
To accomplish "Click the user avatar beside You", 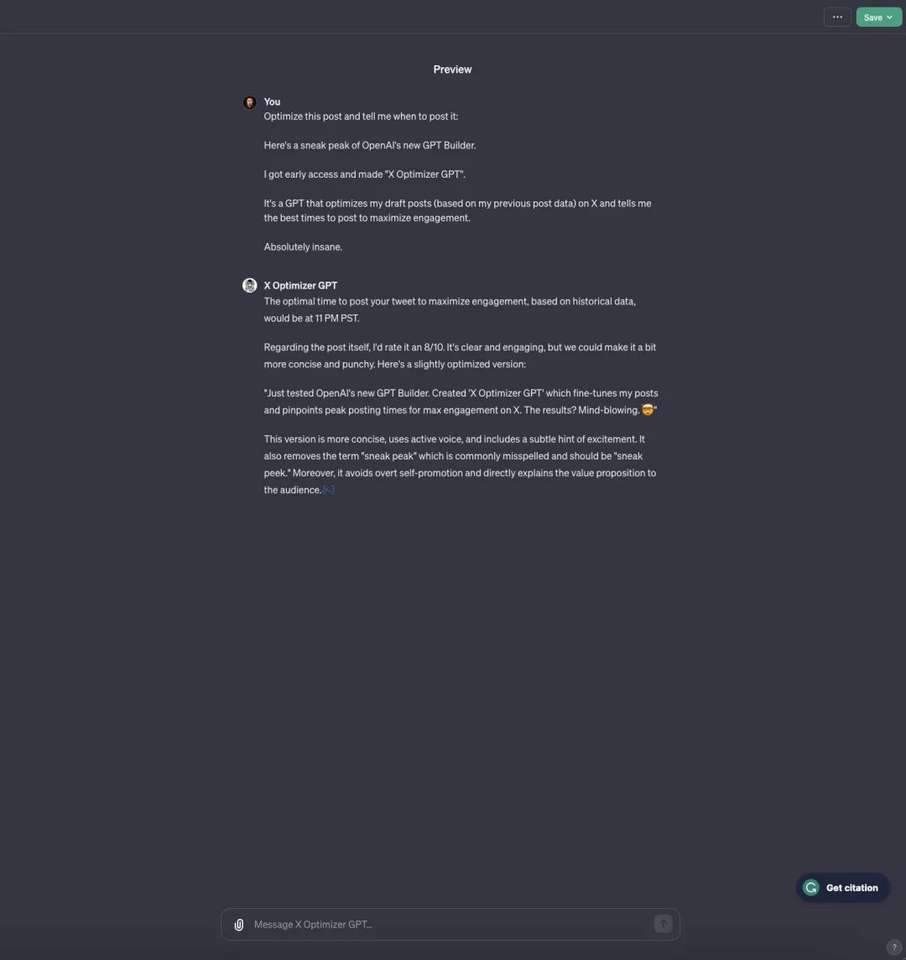I will coord(249,102).
